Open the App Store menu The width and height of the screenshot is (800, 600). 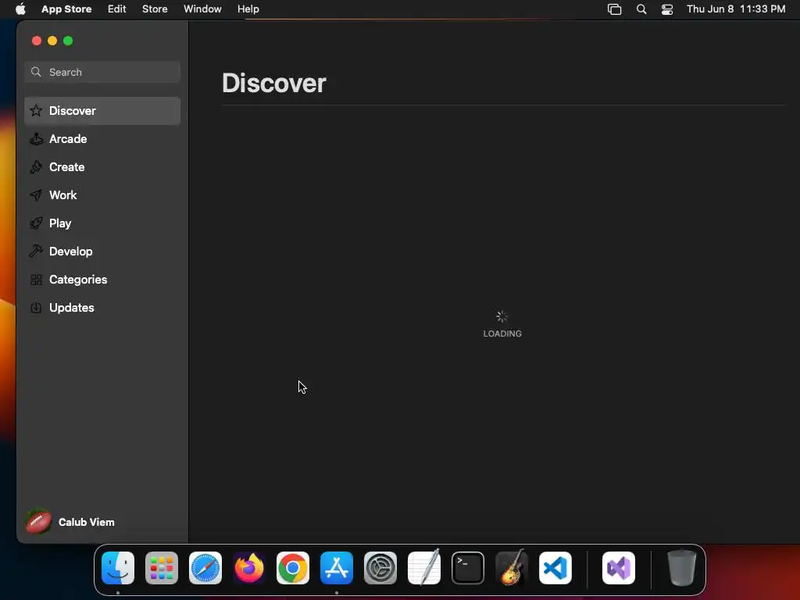point(66,9)
